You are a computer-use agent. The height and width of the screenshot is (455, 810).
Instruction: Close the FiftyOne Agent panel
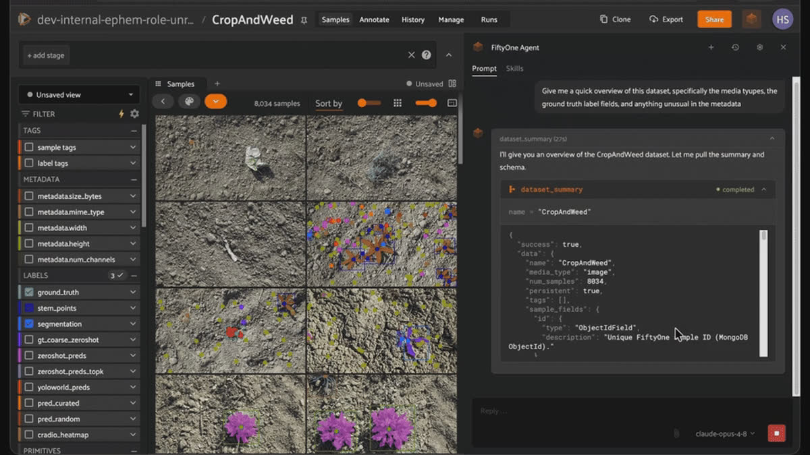tap(783, 47)
